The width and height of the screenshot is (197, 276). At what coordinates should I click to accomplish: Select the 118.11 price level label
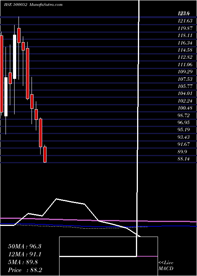point(185,35)
